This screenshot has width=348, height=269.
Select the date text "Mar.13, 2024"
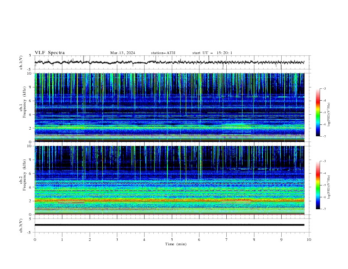[x=123, y=53]
